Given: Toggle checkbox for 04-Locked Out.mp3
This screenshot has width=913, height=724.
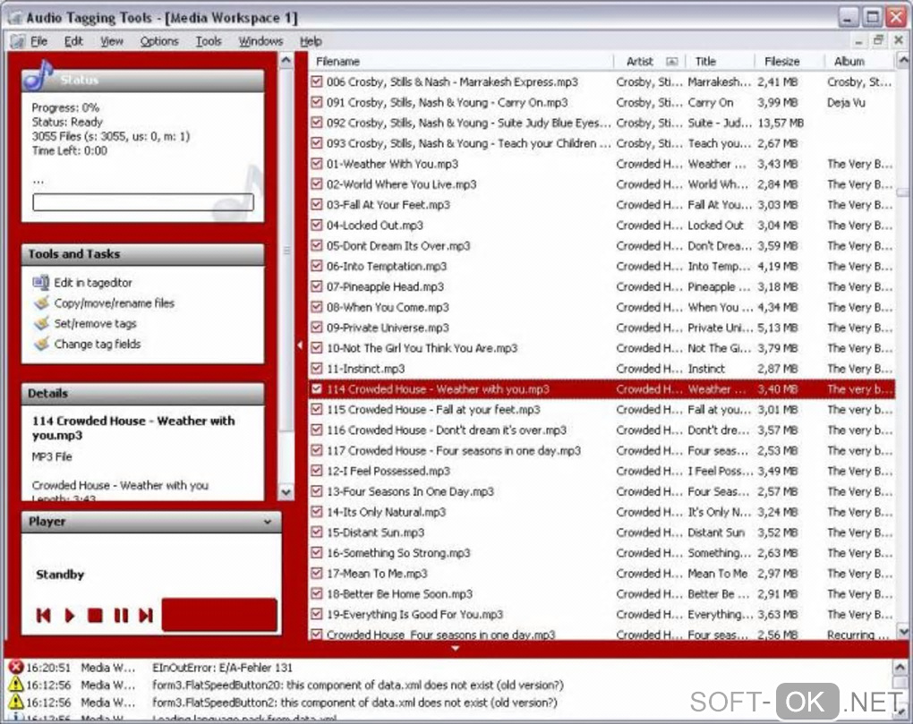Looking at the screenshot, I should pyautogui.click(x=316, y=225).
